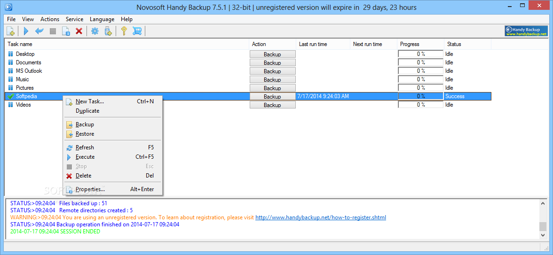Image resolution: width=553 pixels, height=255 pixels.
Task: Click the icon beside MS Outlook task
Action: (10, 71)
